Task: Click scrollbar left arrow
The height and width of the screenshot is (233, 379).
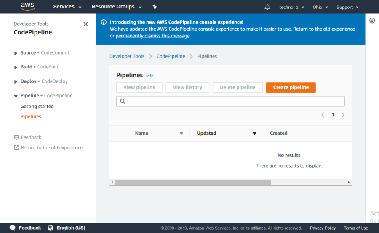Action: point(112,182)
